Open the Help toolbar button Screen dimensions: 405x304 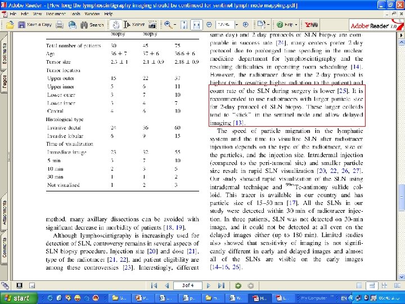click(x=285, y=25)
